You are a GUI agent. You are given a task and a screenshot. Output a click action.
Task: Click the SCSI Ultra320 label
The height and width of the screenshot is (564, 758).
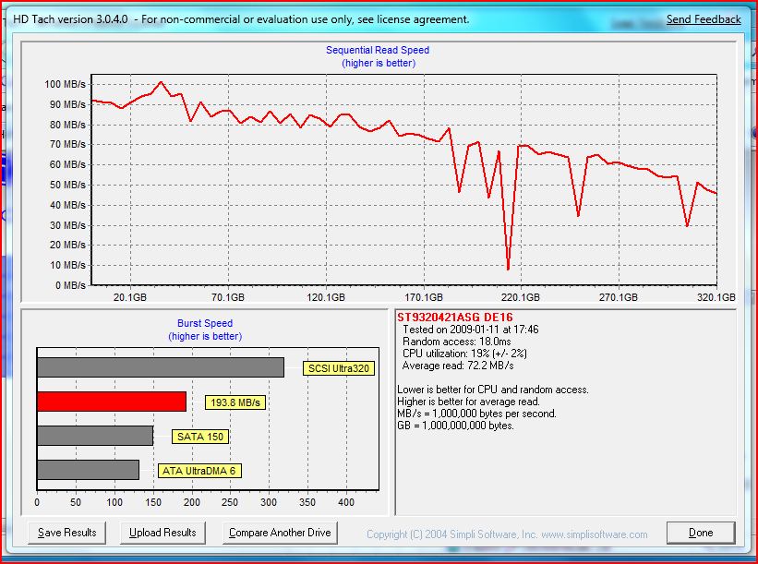(x=339, y=368)
